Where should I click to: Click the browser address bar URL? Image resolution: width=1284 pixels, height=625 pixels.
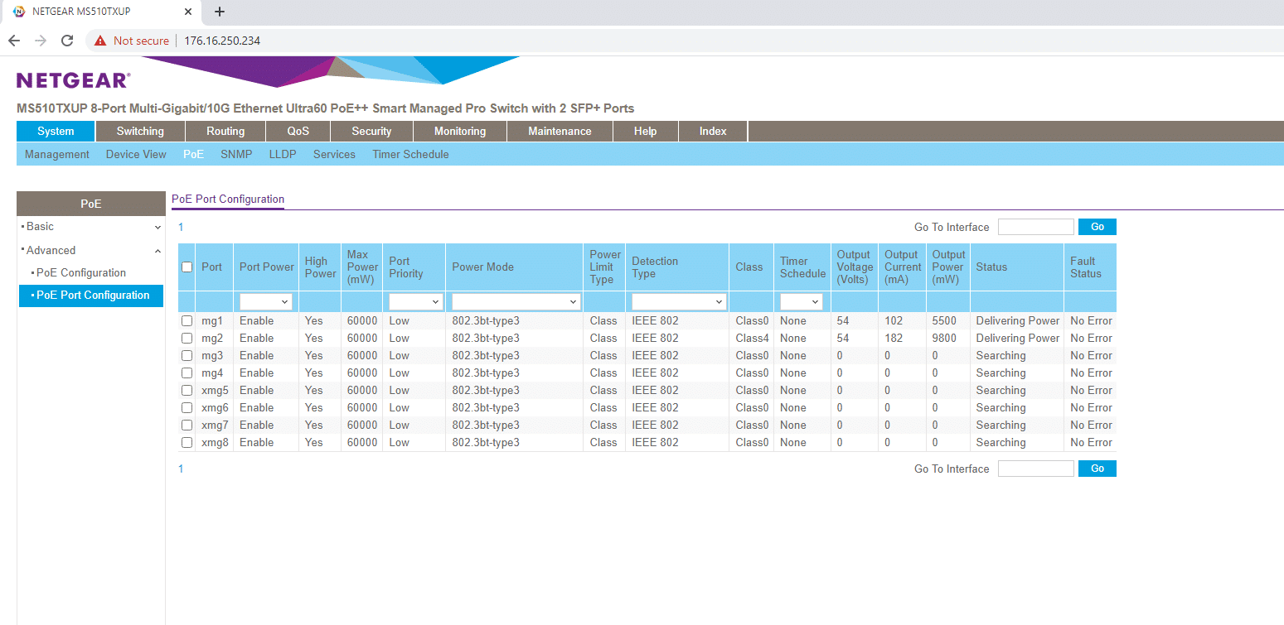[222, 41]
